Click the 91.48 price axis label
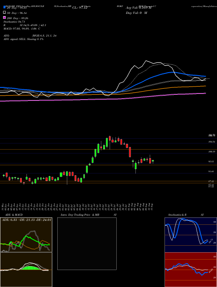Image resolution: width=217 pixels, height=287 pixels. pos(212,171)
